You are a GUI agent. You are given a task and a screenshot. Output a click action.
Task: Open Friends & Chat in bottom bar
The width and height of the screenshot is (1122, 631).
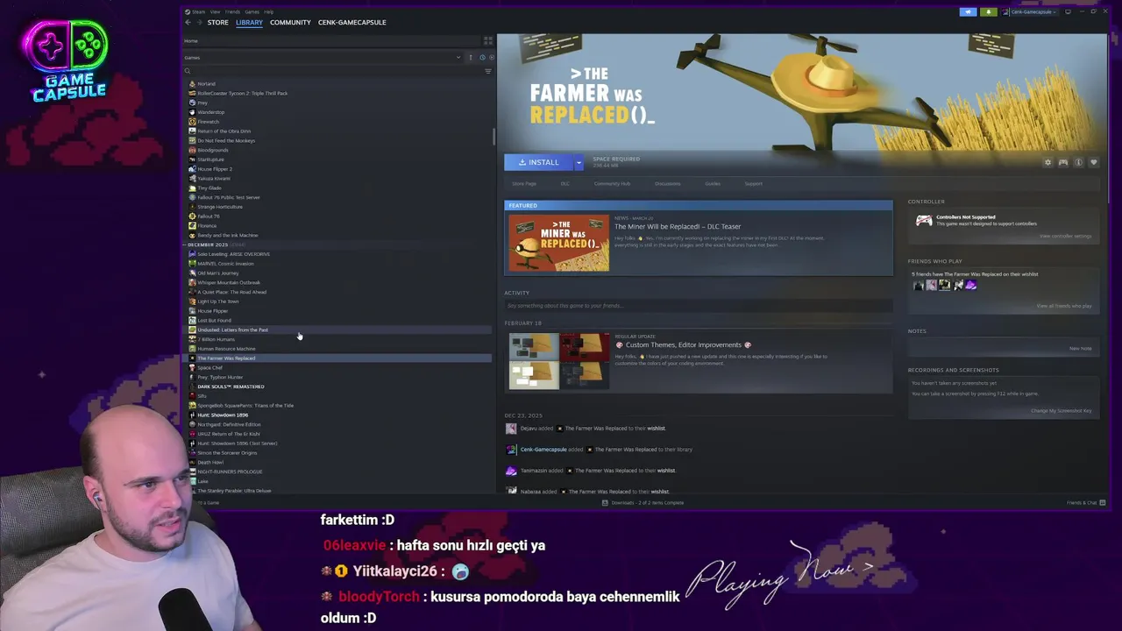[1086, 503]
